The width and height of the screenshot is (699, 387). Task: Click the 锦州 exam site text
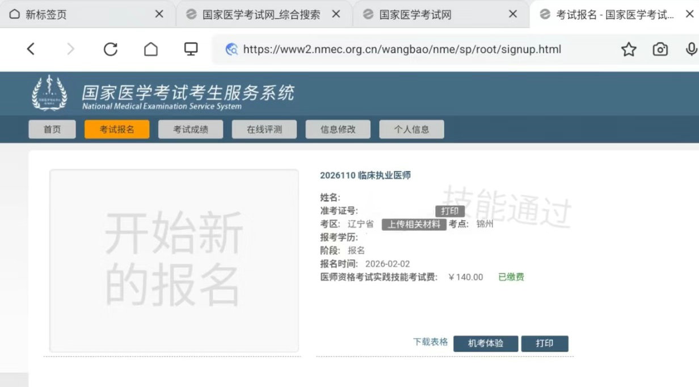485,224
